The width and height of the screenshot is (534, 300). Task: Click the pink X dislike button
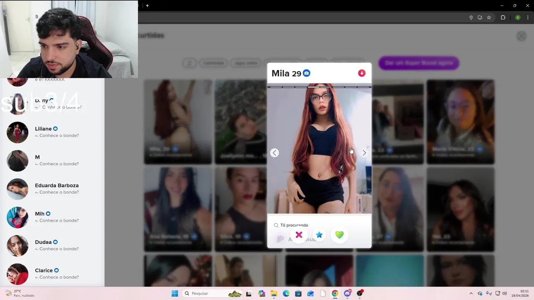(299, 235)
